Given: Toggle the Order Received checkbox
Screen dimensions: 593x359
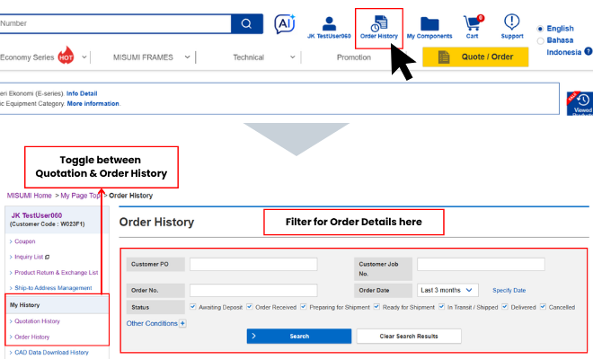Looking at the screenshot, I should [250, 306].
